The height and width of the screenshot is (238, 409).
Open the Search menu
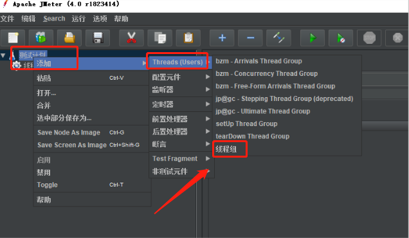54,19
